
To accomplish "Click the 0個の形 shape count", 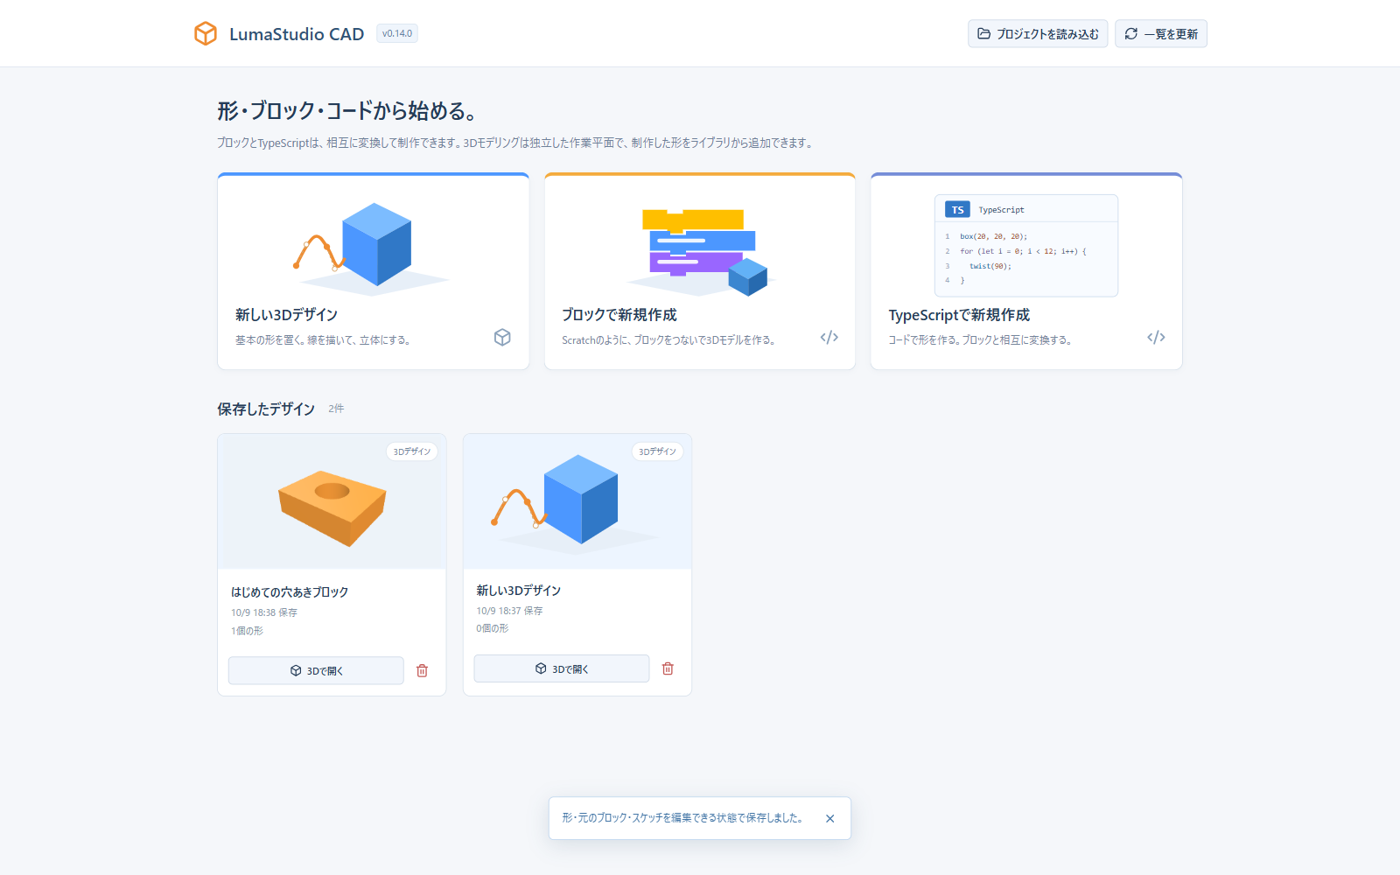I will [x=493, y=628].
